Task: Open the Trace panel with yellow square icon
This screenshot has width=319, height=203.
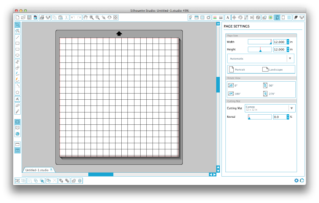Action: click(270, 18)
